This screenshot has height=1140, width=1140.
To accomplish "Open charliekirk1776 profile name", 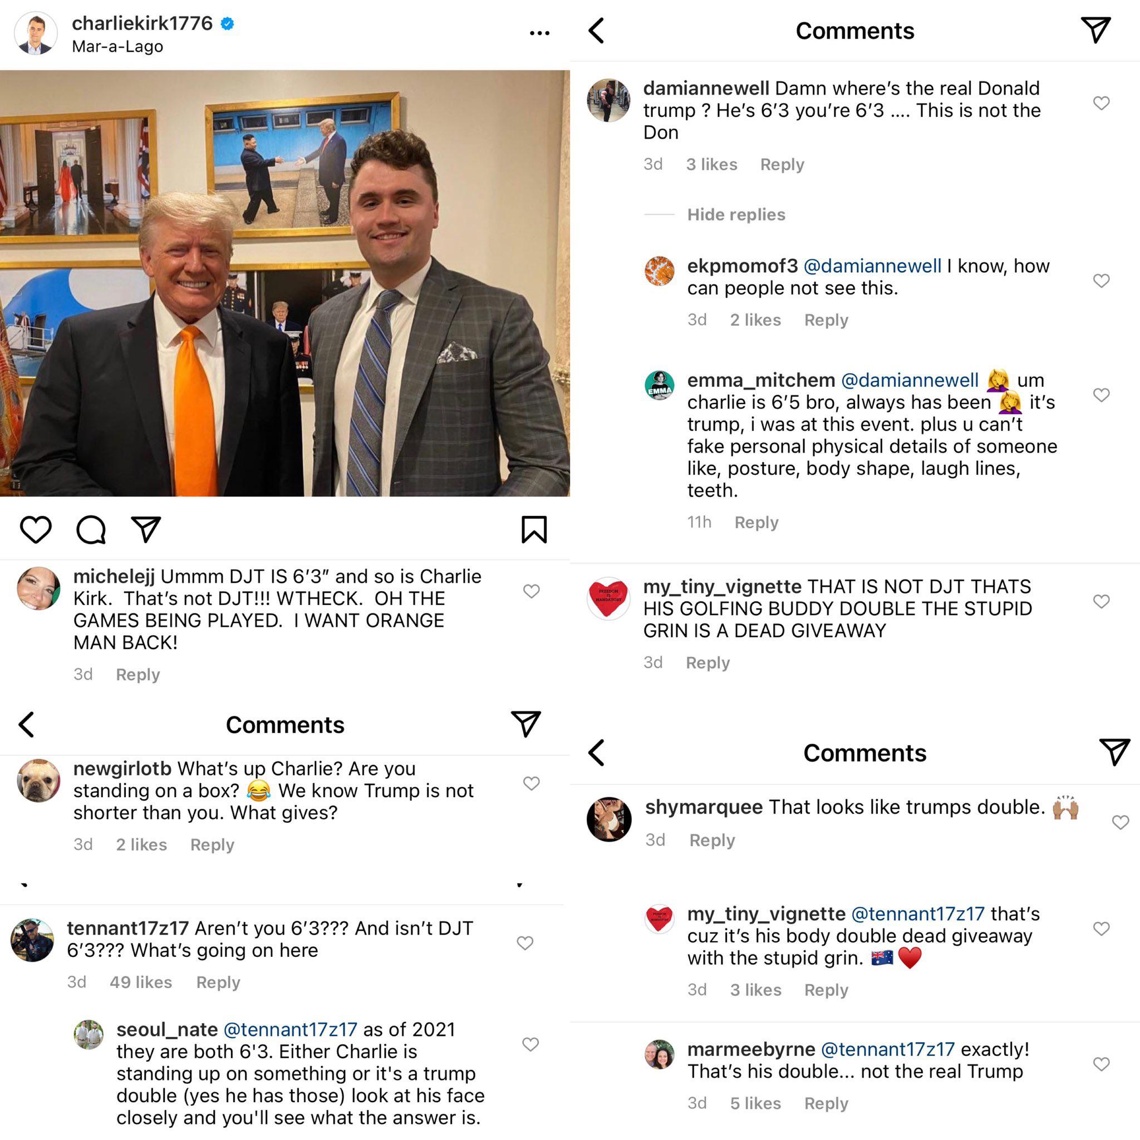I will [142, 23].
